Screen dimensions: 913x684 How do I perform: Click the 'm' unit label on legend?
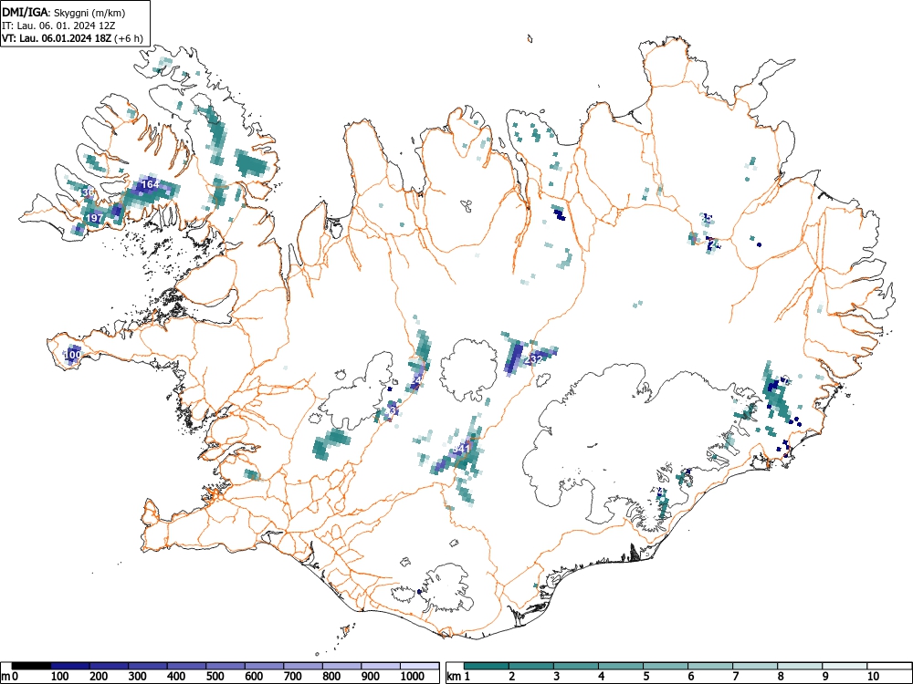coord(5,677)
